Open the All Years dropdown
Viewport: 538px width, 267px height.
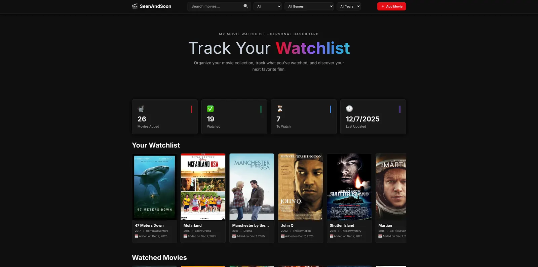(x=349, y=6)
